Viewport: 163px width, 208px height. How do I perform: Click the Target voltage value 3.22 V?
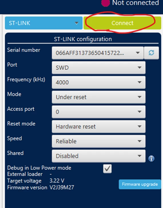tap(57, 181)
